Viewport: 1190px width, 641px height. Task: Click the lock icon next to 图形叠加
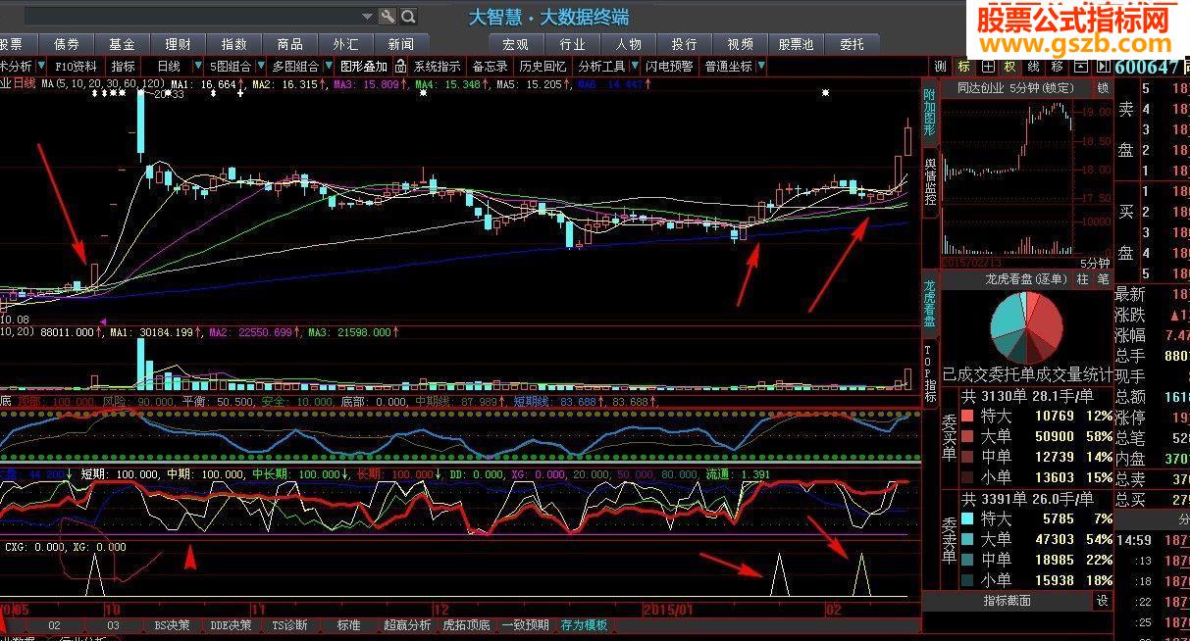point(400,67)
